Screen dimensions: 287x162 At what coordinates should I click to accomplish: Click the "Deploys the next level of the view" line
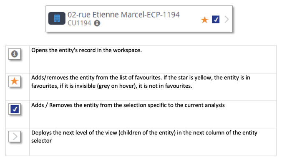144,133
